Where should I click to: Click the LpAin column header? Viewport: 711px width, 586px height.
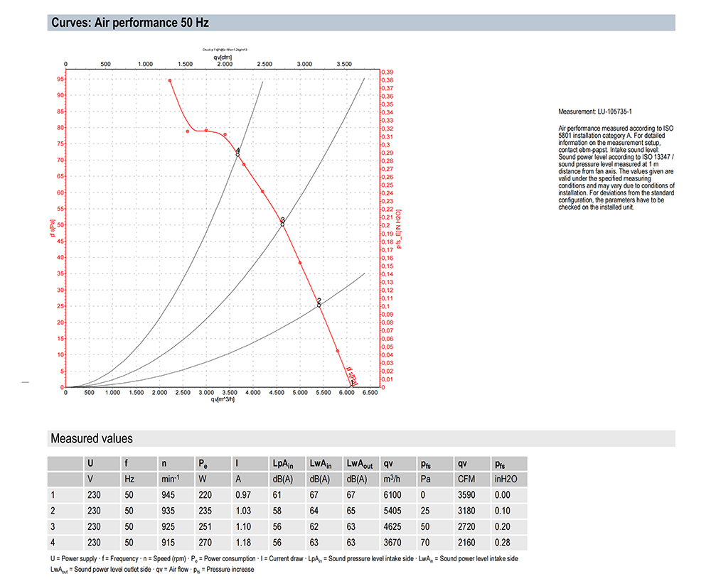[284, 463]
